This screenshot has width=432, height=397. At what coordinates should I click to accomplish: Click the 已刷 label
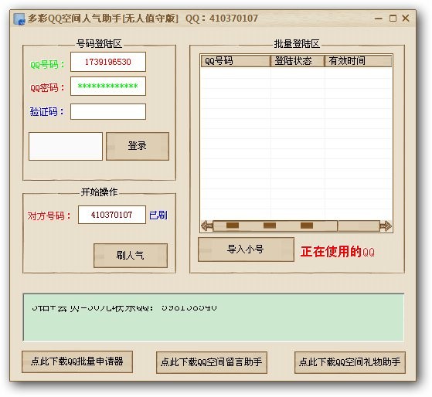pyautogui.click(x=158, y=215)
